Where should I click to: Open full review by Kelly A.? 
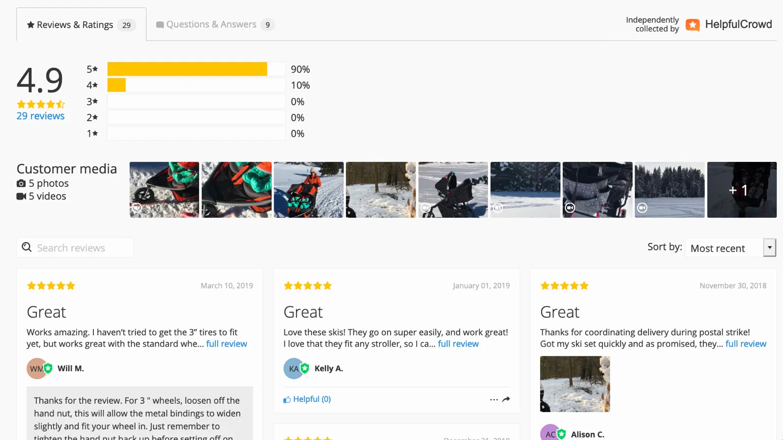pos(458,344)
